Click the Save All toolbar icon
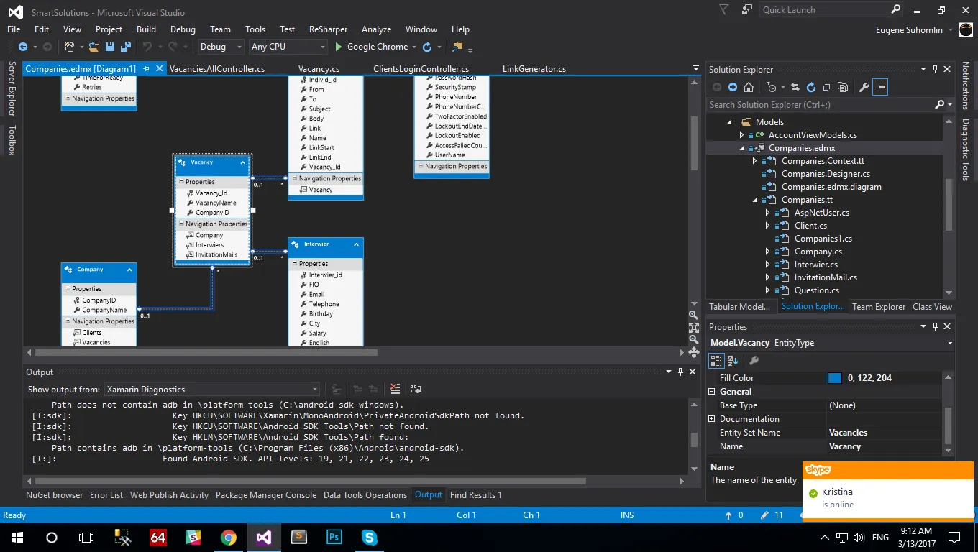 click(x=124, y=47)
